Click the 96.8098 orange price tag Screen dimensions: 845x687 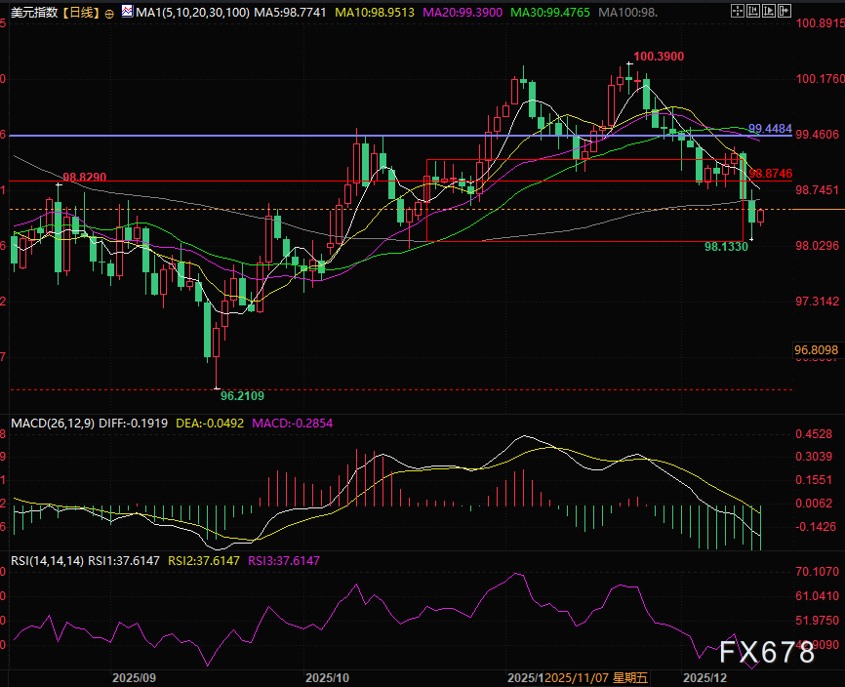click(817, 349)
